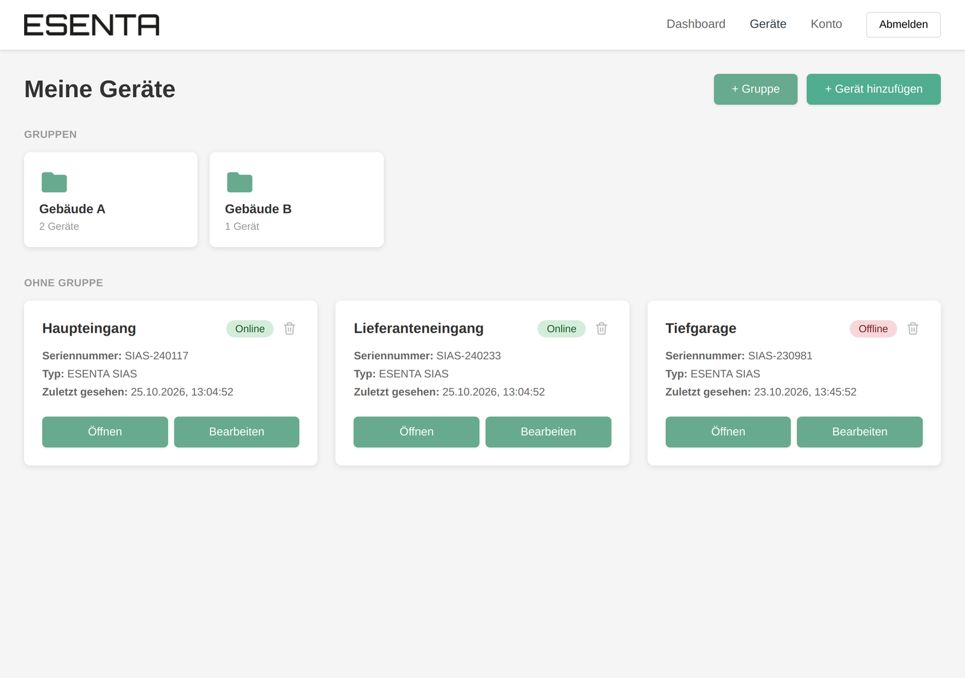Click the Abmelden button
This screenshot has width=965, height=678.
[903, 25]
